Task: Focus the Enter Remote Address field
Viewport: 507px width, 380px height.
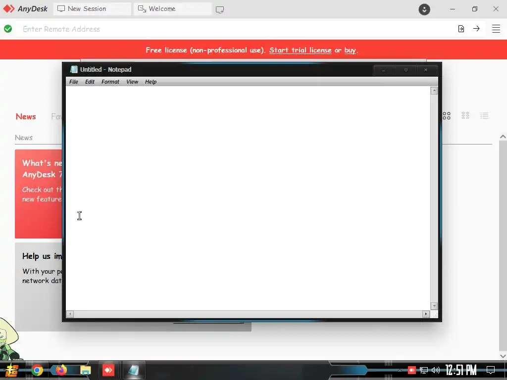Action: [x=236, y=29]
